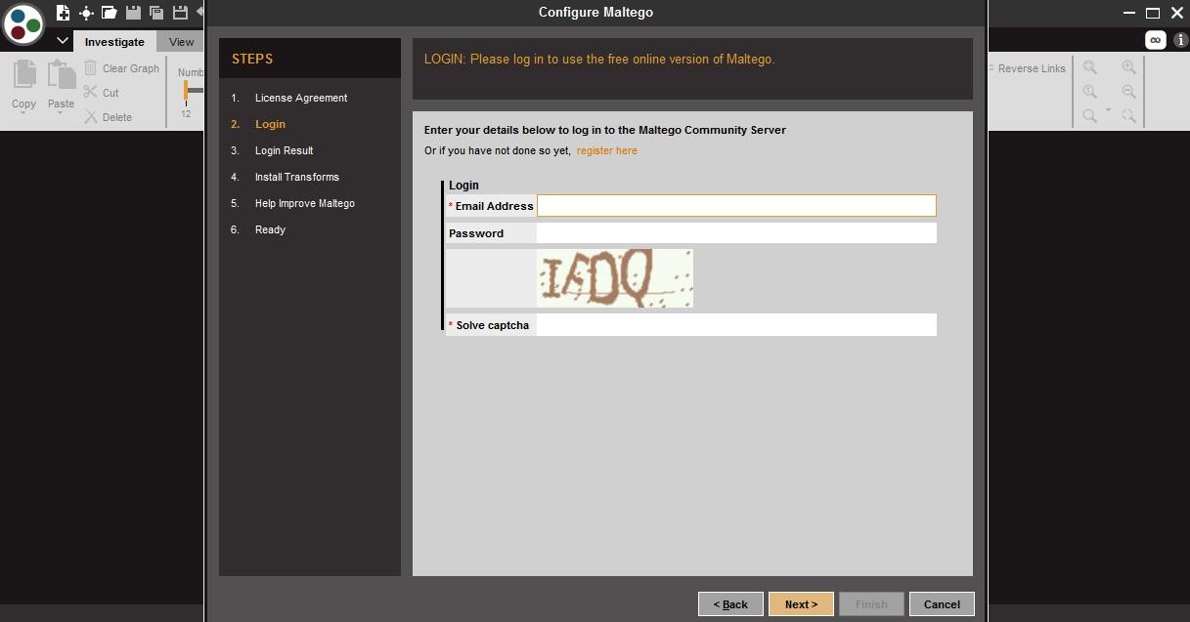Select the Login Result step
The image size is (1190, 622).
click(x=284, y=150)
